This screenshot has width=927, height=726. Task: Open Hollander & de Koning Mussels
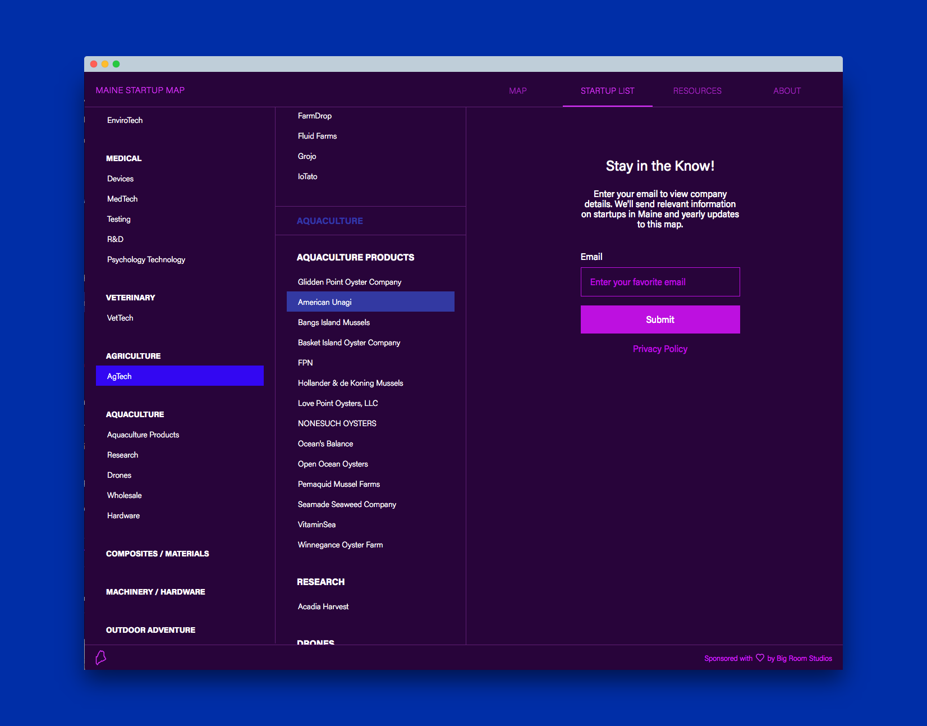tap(350, 383)
